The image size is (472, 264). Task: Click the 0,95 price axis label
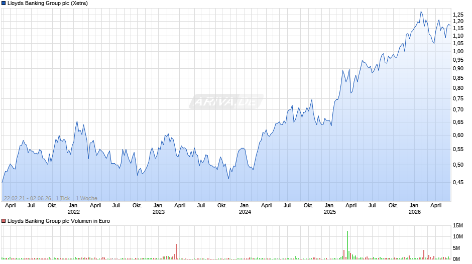pyautogui.click(x=458, y=60)
